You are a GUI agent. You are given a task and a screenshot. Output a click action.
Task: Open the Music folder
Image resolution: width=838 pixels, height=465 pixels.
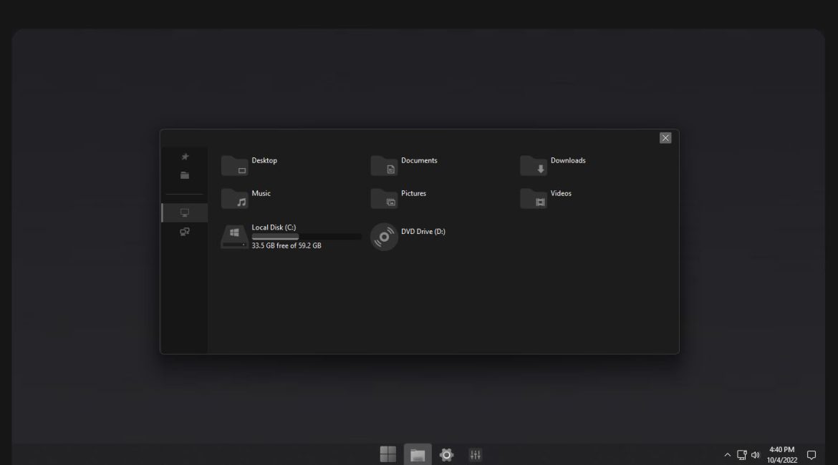[x=234, y=198]
